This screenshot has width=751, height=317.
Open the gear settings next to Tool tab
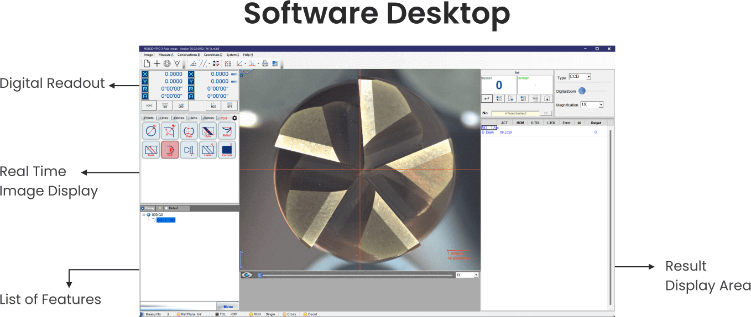[234, 118]
